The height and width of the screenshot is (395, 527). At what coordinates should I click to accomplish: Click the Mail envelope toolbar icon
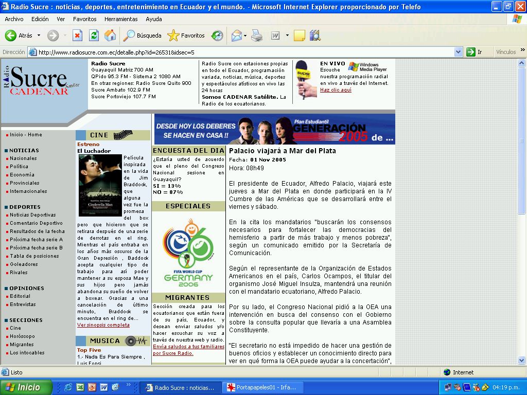pos(236,35)
